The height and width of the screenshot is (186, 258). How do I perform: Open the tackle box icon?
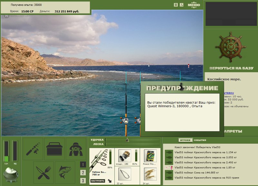tap(54, 149)
